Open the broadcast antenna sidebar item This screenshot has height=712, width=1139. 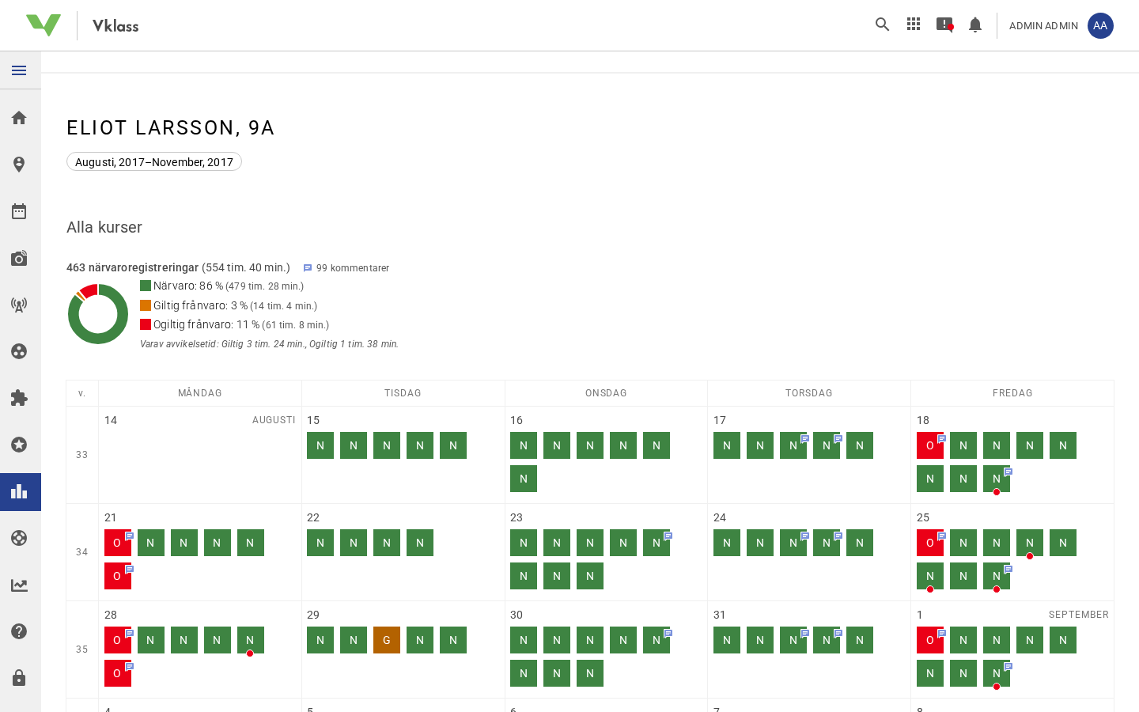20,305
